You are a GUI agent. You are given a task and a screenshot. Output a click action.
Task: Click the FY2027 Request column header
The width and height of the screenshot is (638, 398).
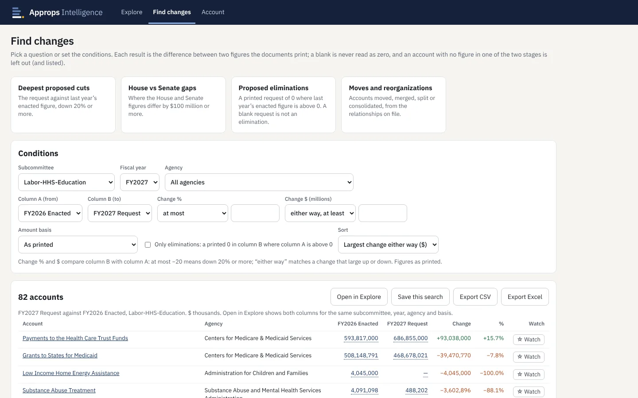(x=407, y=324)
